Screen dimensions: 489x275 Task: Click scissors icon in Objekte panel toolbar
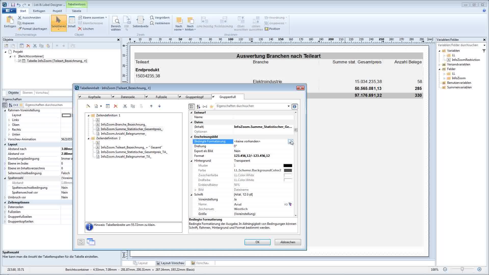[35, 46]
